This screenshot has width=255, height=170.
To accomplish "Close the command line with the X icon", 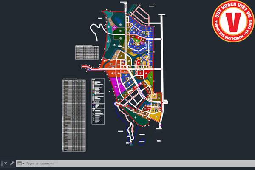I will click(x=6, y=163).
